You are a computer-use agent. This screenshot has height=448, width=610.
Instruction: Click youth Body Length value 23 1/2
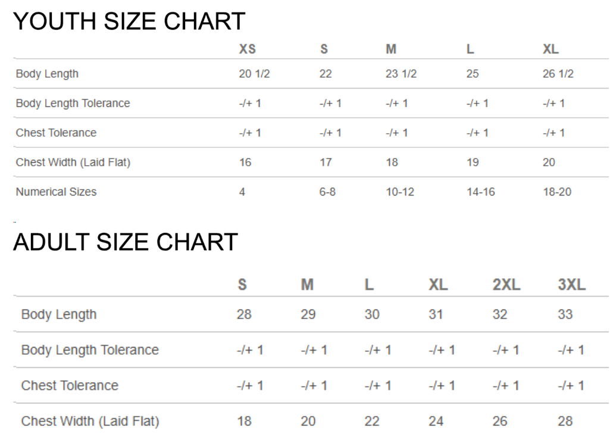(401, 74)
